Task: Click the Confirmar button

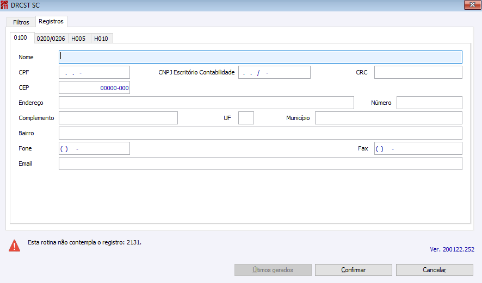Action: pyautogui.click(x=354, y=270)
